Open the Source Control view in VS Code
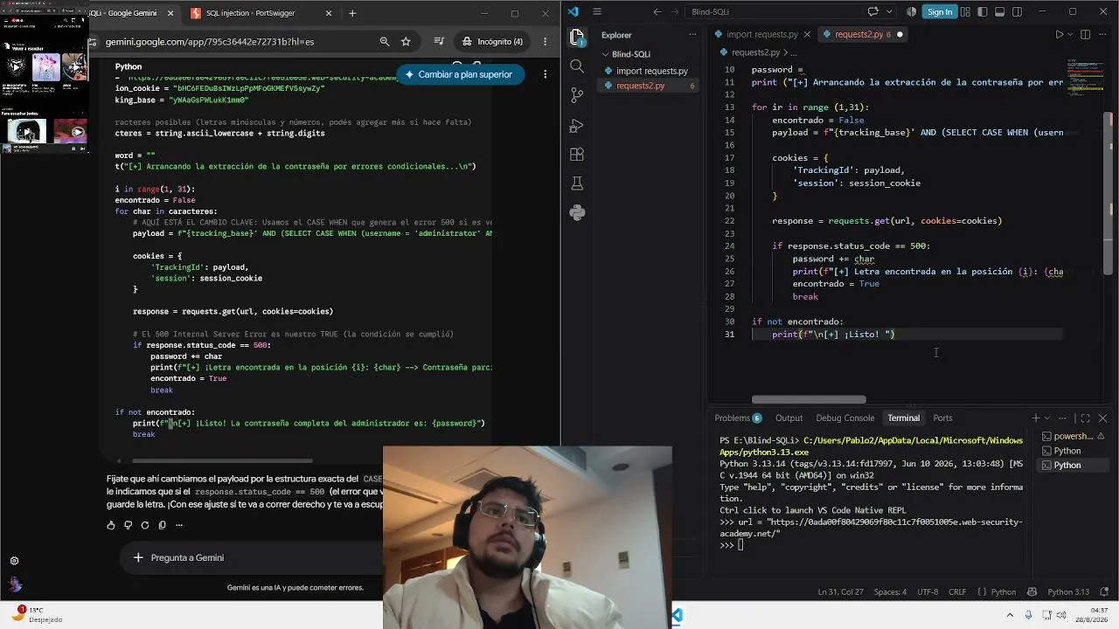 (577, 95)
